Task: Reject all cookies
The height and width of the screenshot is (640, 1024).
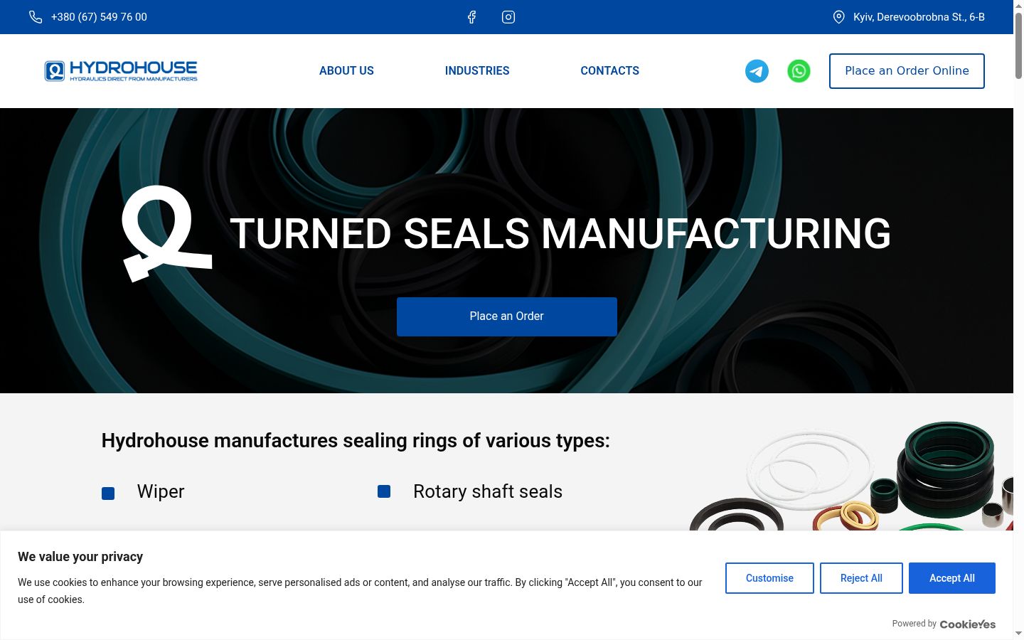Action: 861,578
